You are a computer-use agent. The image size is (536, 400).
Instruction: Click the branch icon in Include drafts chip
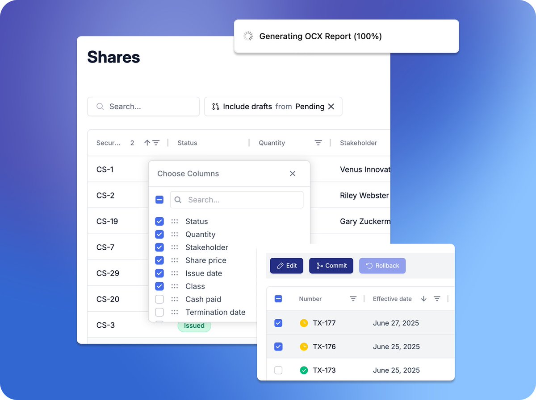click(216, 107)
